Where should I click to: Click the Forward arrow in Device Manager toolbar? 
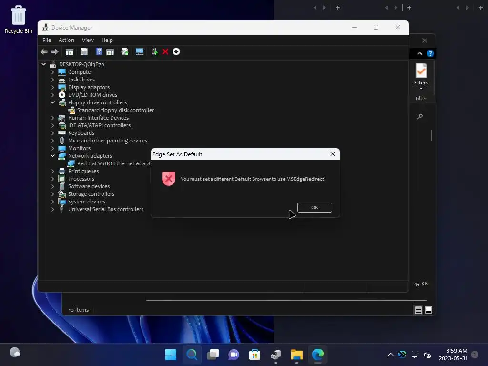tap(55, 51)
